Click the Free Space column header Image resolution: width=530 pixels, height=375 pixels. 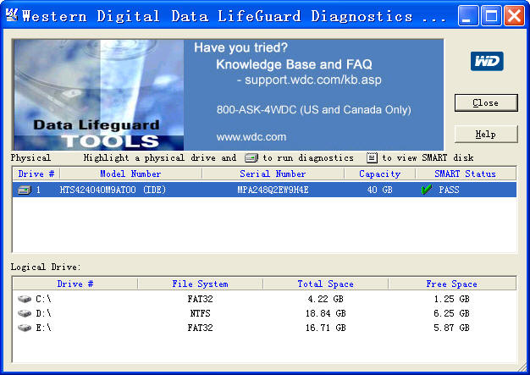click(x=451, y=284)
